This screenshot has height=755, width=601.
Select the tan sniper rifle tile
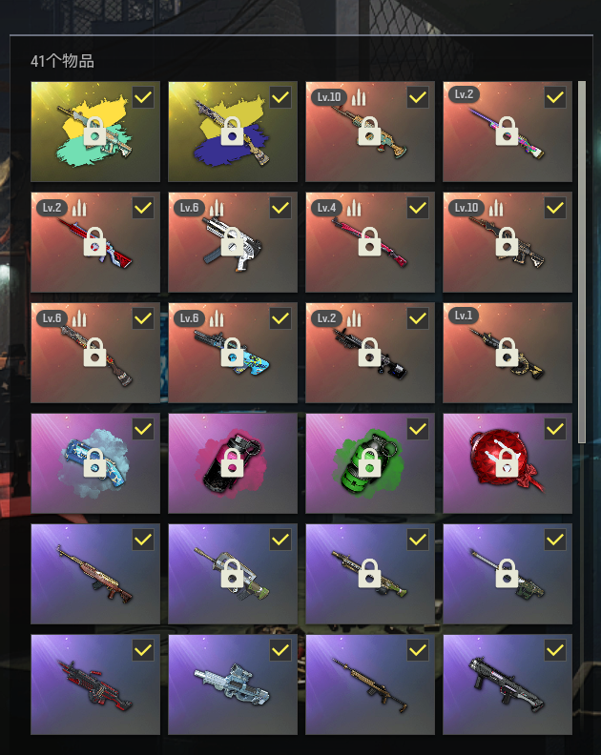(x=369, y=684)
